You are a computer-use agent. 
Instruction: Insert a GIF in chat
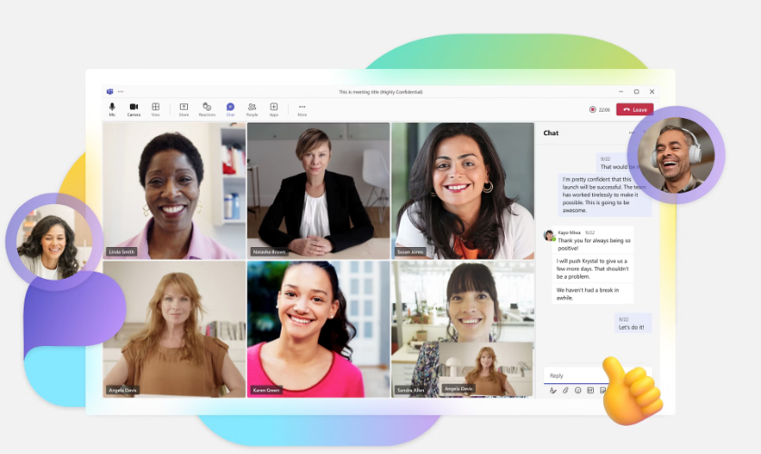[x=590, y=390]
